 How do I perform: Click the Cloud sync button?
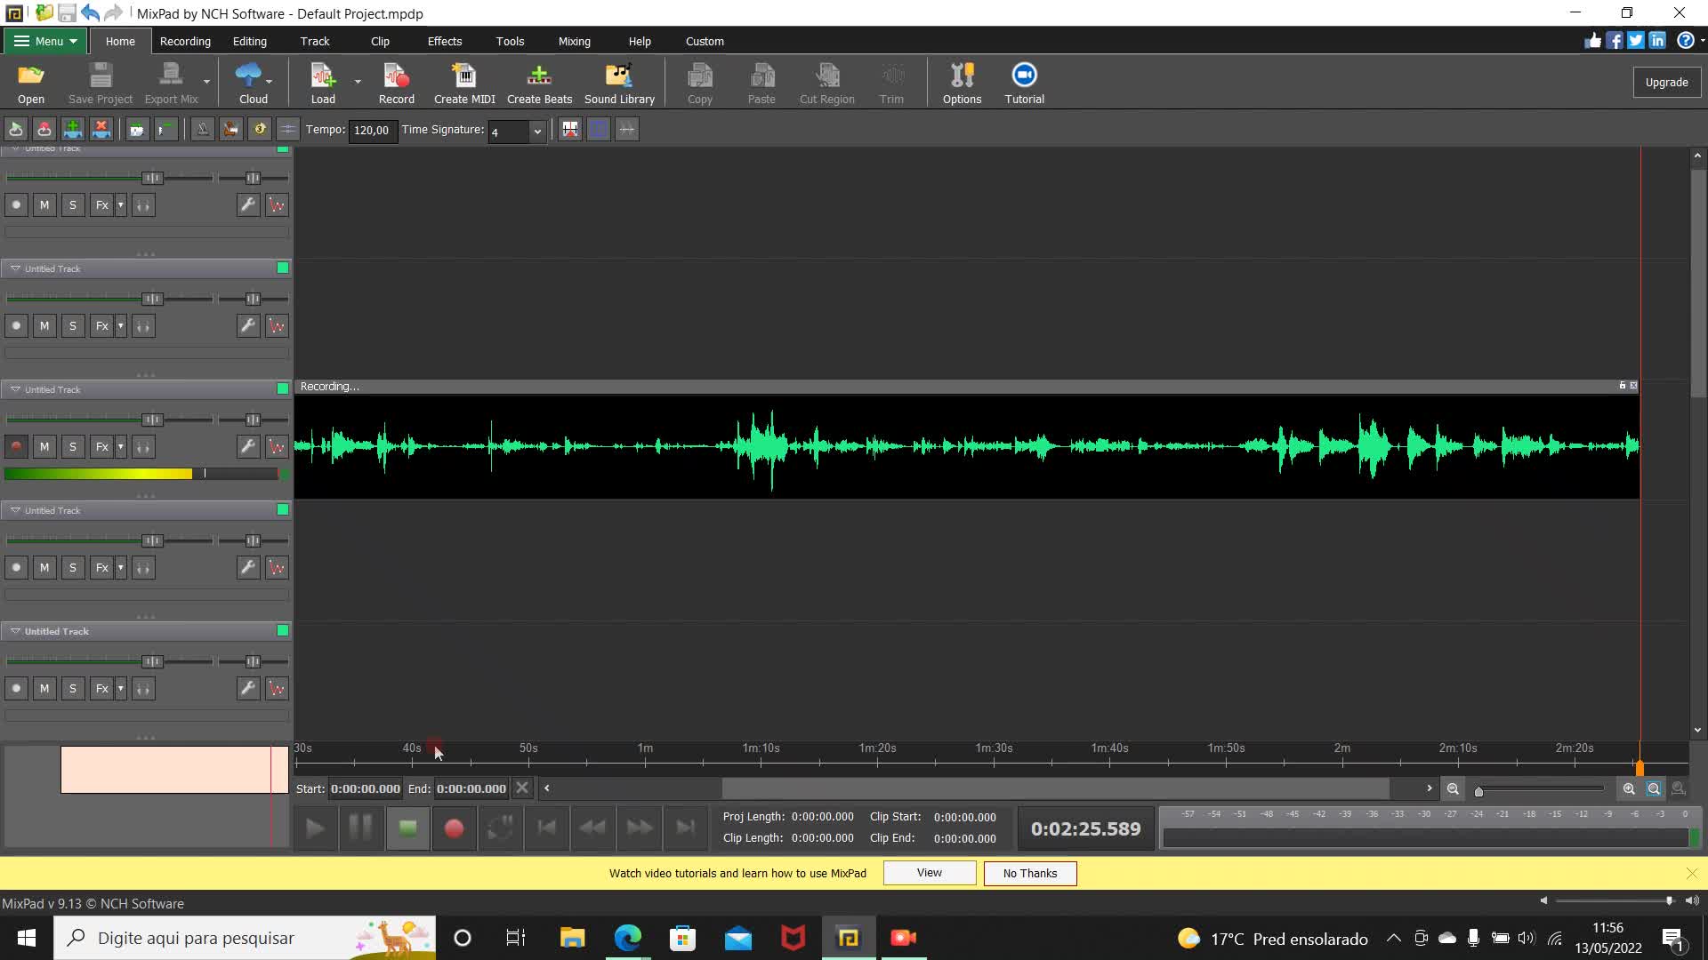(254, 82)
